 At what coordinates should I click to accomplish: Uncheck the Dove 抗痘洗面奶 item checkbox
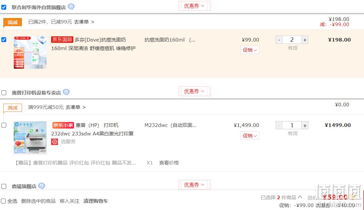(x=4, y=40)
